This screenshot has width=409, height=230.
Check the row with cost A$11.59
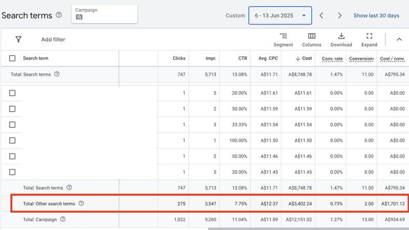(12, 109)
